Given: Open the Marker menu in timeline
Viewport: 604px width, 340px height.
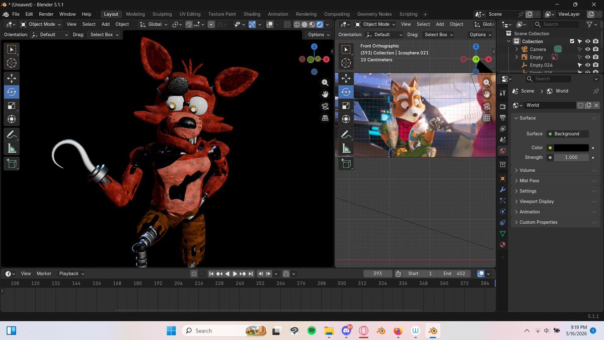Looking at the screenshot, I should point(44,274).
